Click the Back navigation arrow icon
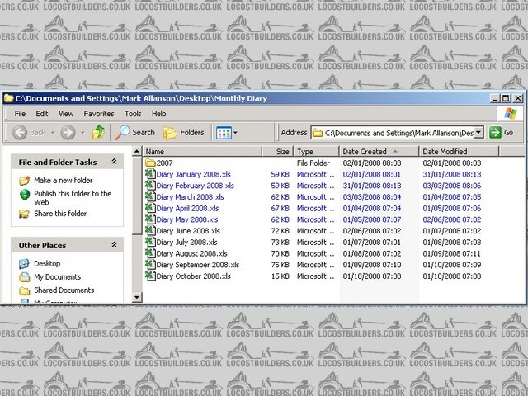Screen dimensions: 528x396 coord(20,132)
